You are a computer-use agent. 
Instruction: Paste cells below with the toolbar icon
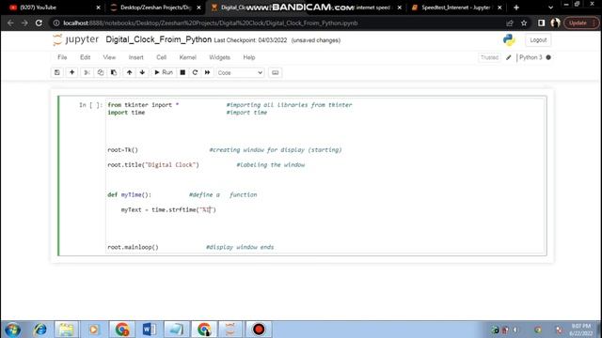point(114,72)
